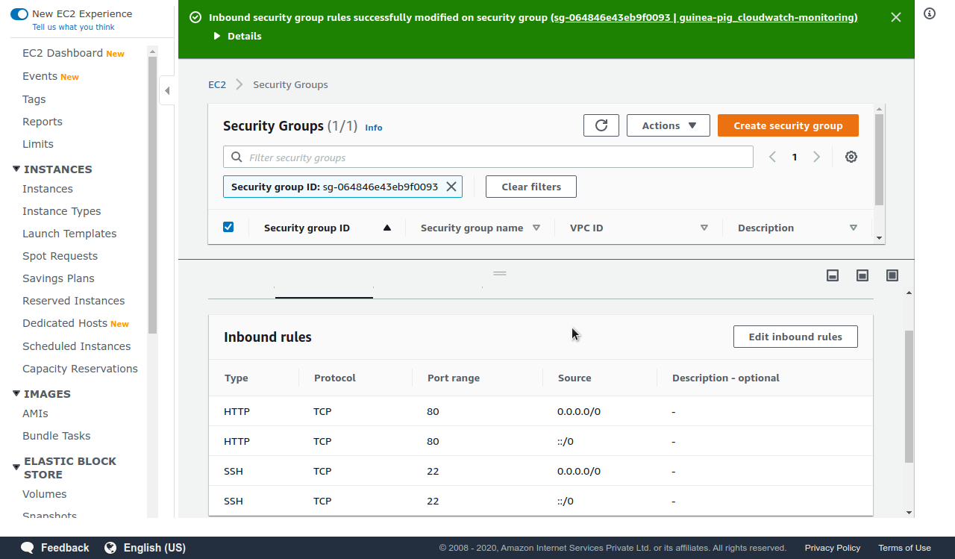Open Instances in sidebar
955x559 pixels.
pyautogui.click(x=48, y=189)
